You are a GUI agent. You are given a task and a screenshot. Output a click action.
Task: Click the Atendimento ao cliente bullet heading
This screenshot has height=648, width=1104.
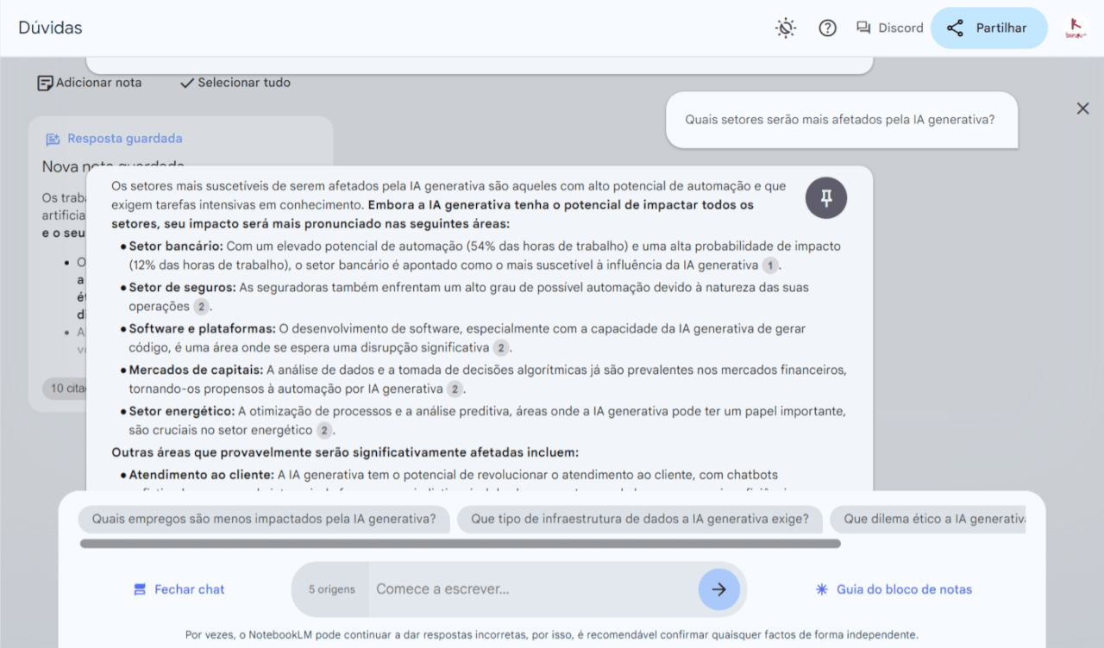(x=201, y=474)
